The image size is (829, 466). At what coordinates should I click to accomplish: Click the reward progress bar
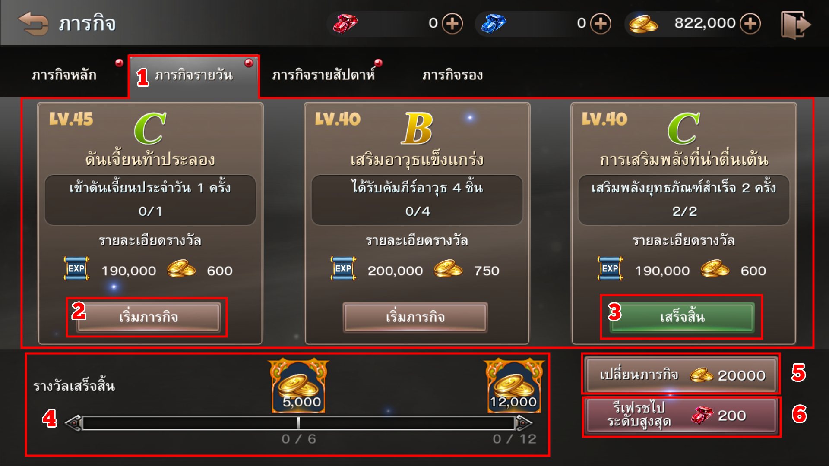298,423
